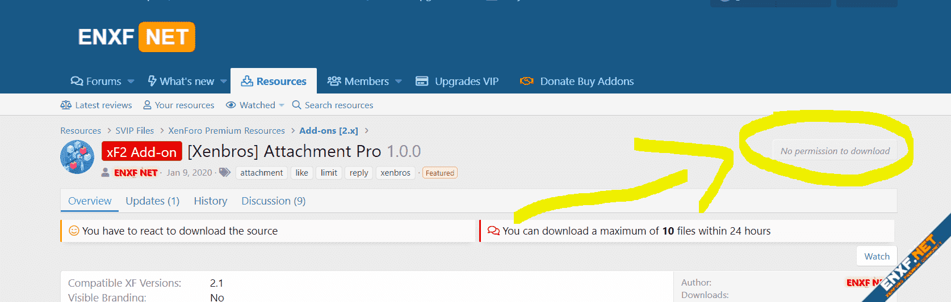Click the Latest reviews scale icon

(66, 105)
